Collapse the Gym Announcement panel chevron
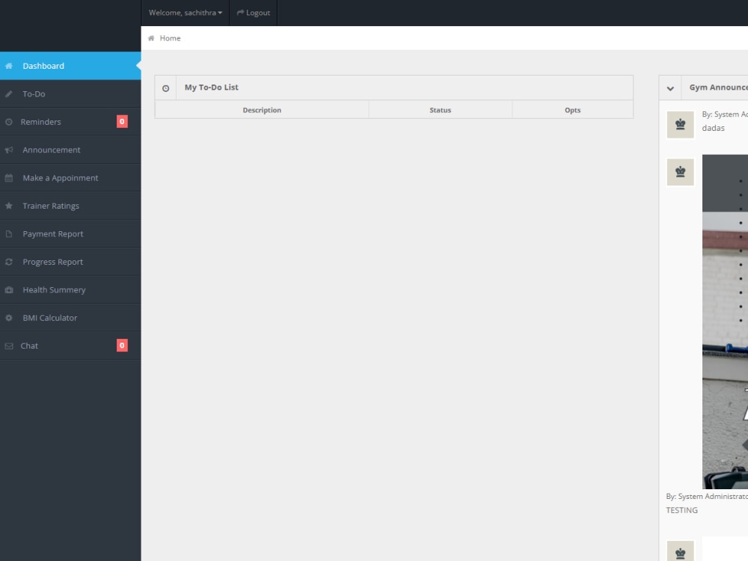 click(670, 88)
